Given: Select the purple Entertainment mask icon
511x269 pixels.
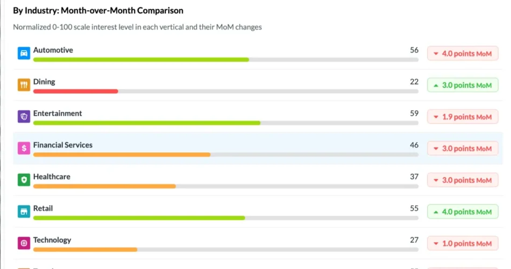Looking at the screenshot, I should (24, 116).
